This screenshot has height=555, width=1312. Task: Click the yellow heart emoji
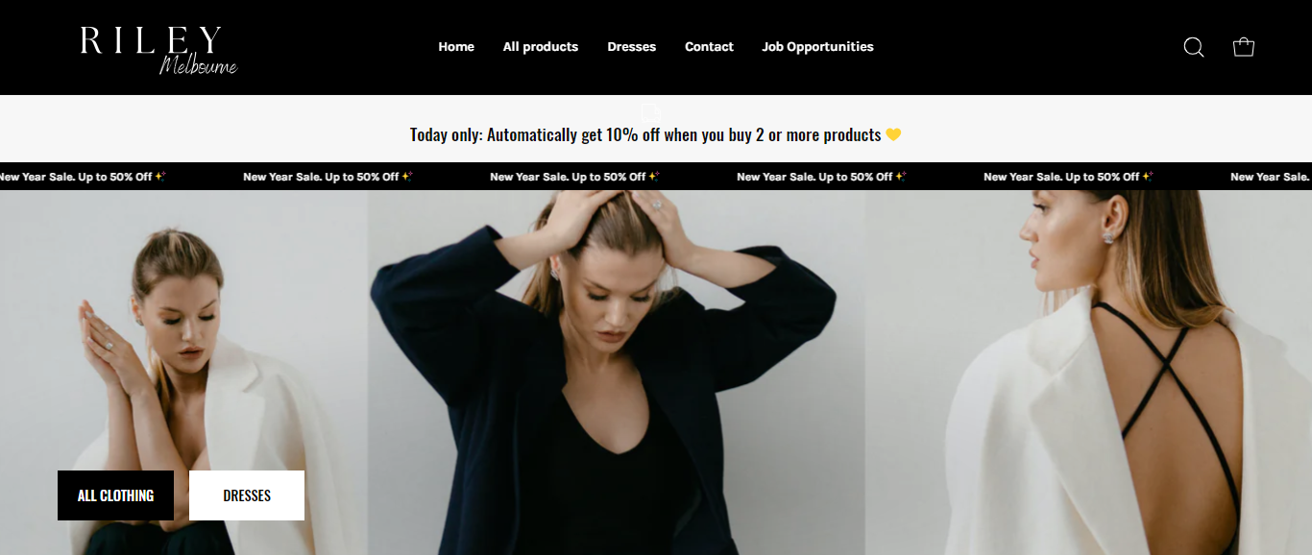pyautogui.click(x=893, y=134)
